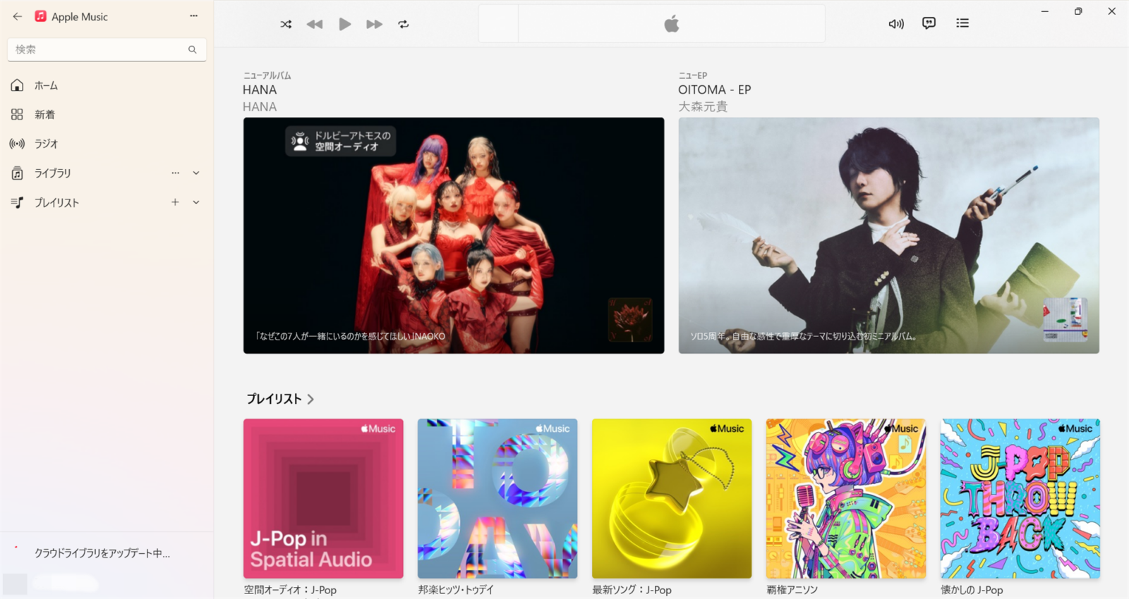Open the プレイリスト section heading
The width and height of the screenshot is (1129, 599).
(274, 399)
